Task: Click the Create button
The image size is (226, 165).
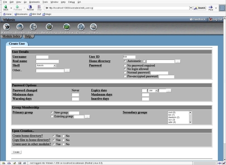Action: pyautogui.click(x=16, y=152)
